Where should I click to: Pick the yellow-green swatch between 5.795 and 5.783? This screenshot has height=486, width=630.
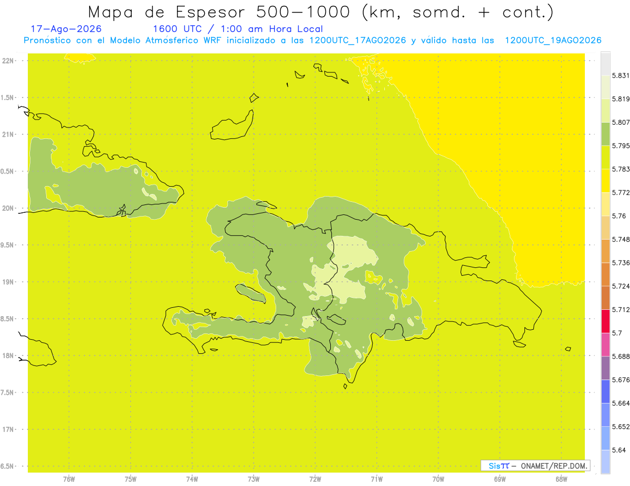point(605,157)
